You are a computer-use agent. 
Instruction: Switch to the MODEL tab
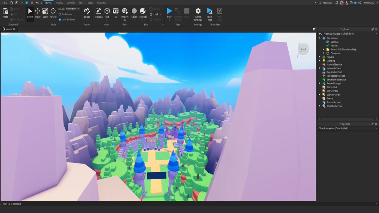(59, 3)
